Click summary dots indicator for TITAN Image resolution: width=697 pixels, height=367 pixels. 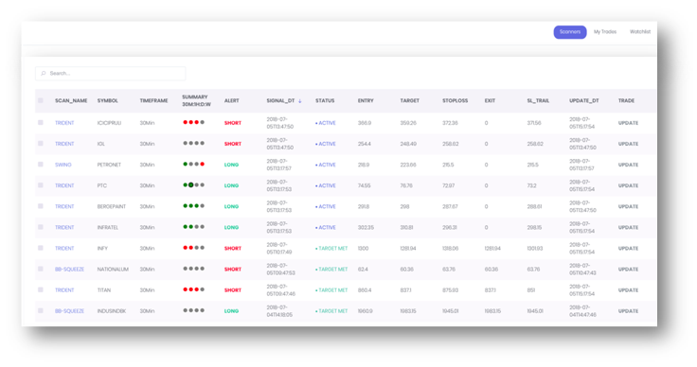tap(194, 289)
